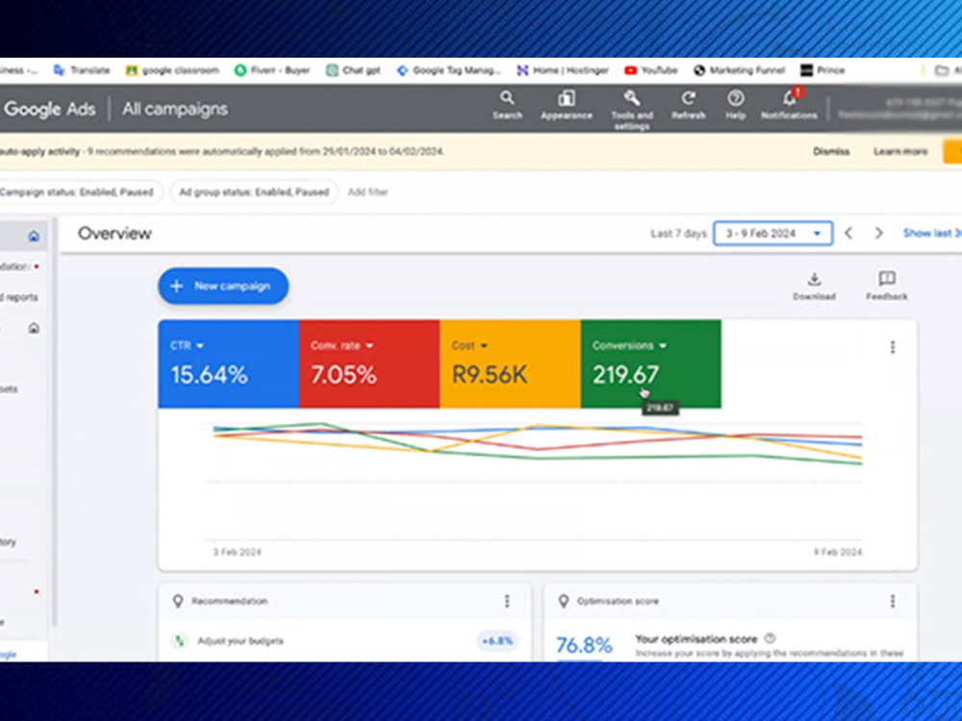The width and height of the screenshot is (962, 721).
Task: Click the Adjust your budgets icon
Action: [179, 640]
